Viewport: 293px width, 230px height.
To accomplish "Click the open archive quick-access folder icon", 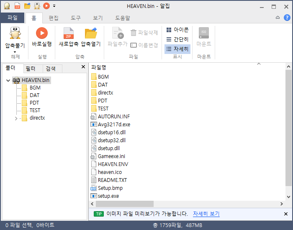I will point(27,6).
